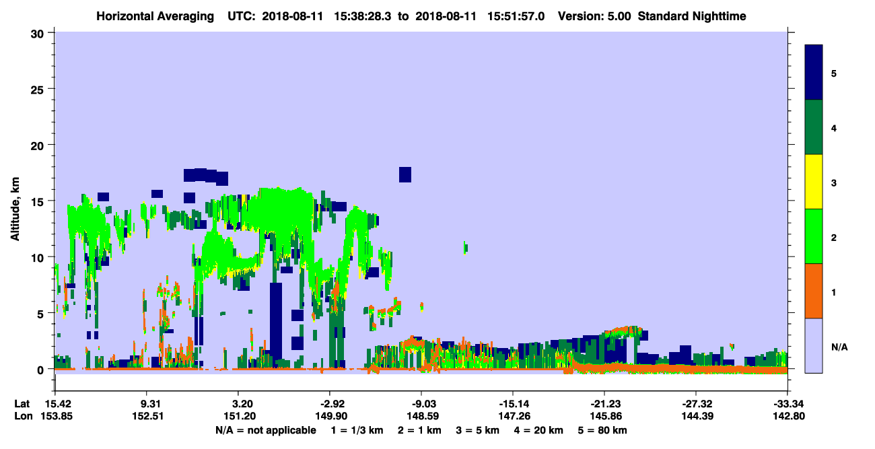Click longitude value 144.39
875x449 pixels.
pos(696,417)
